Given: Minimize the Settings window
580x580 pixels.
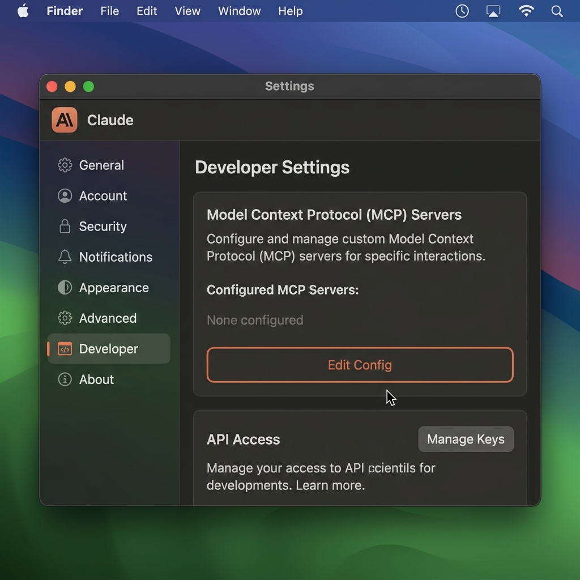Looking at the screenshot, I should [70, 87].
